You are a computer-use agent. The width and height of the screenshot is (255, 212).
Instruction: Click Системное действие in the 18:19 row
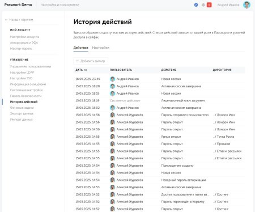click(x=125, y=100)
